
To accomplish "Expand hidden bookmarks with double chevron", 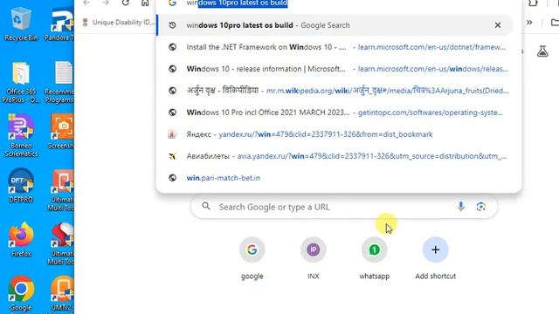I will 529,23.
